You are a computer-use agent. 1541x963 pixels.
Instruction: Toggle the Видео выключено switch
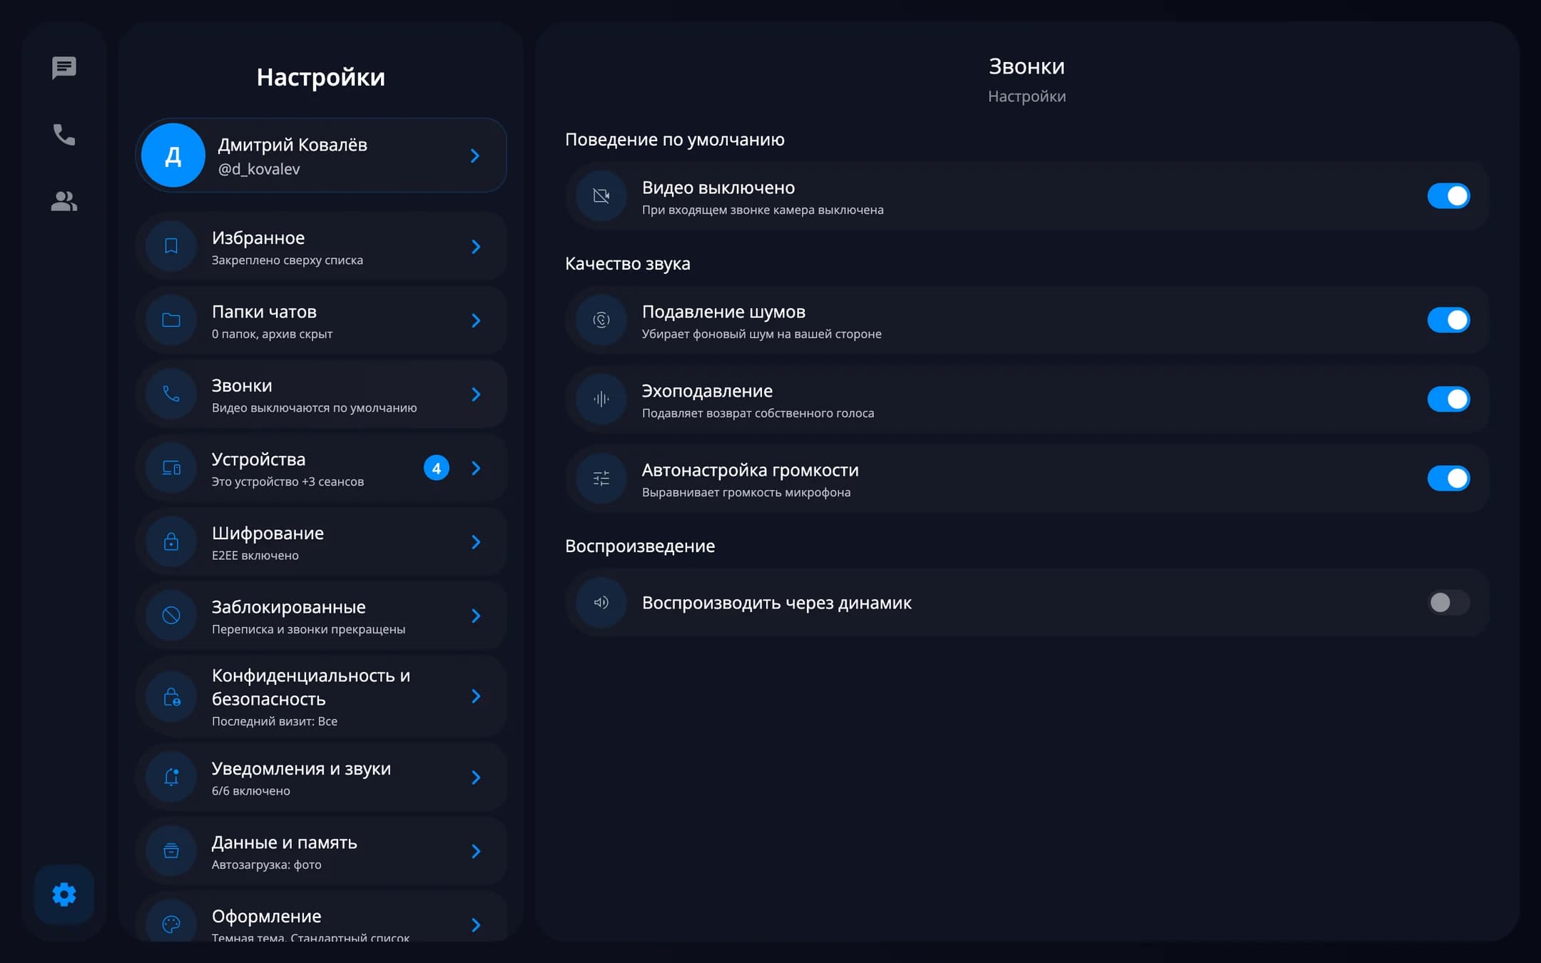point(1448,195)
